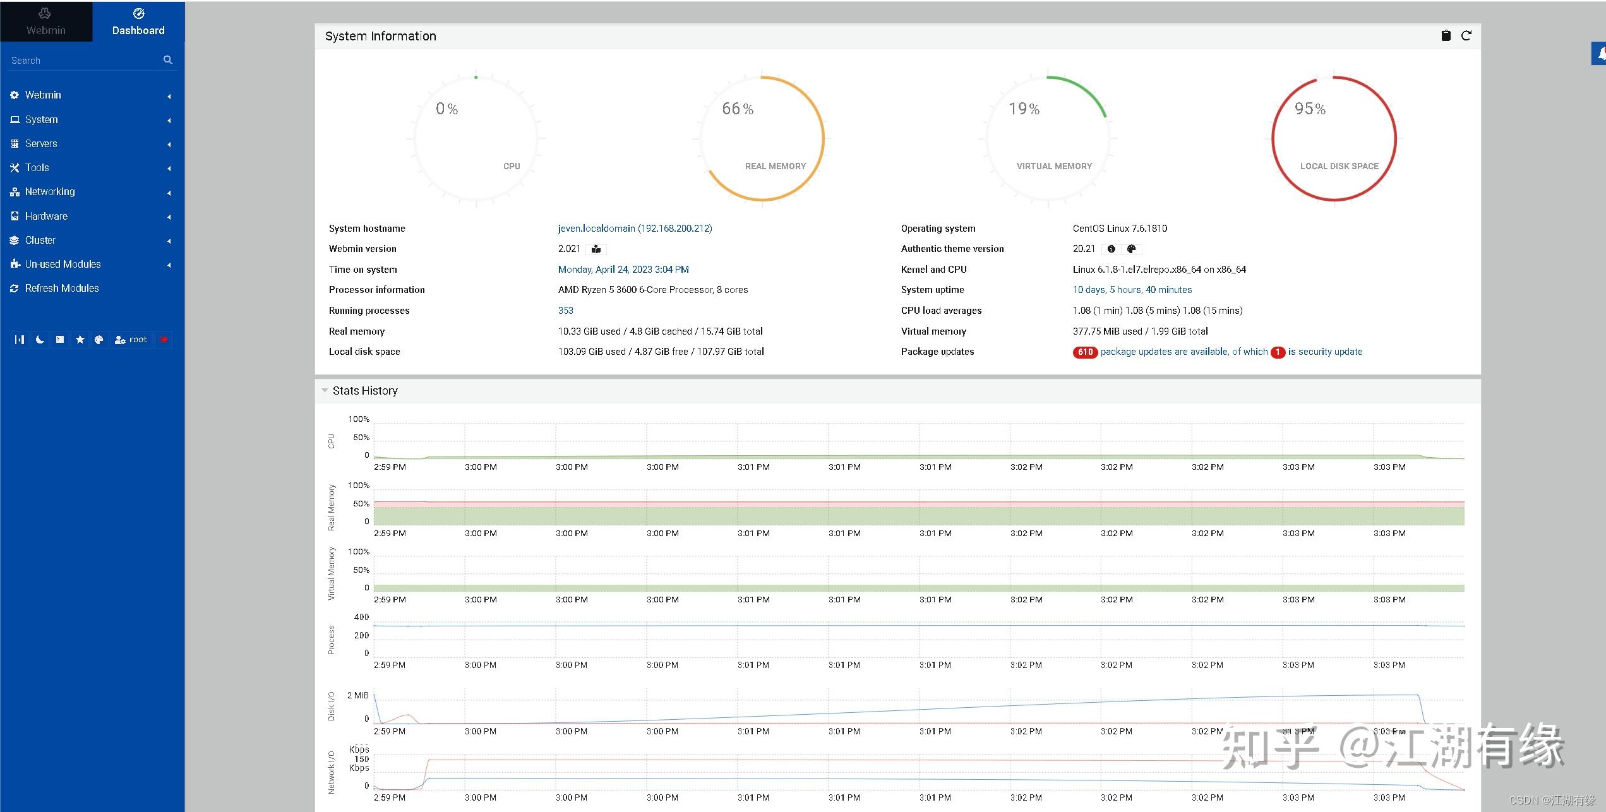This screenshot has width=1606, height=812.
Task: Expand the Hardware menu section
Action: pos(46,216)
